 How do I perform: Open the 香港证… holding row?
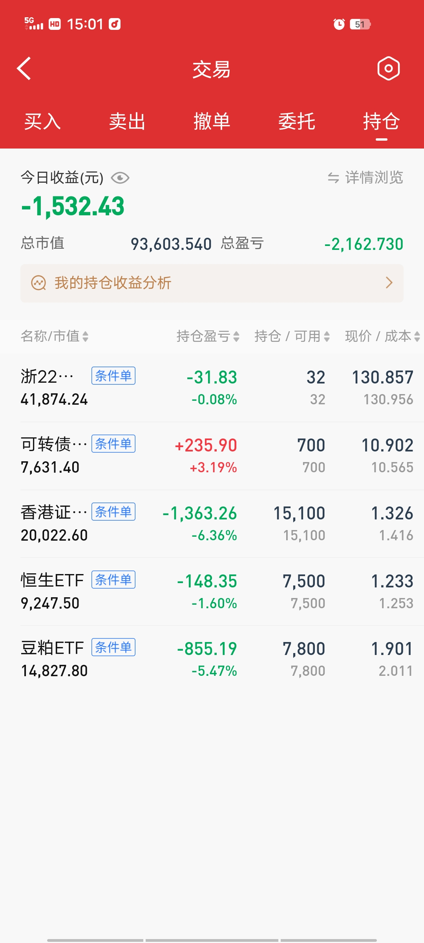(x=212, y=524)
